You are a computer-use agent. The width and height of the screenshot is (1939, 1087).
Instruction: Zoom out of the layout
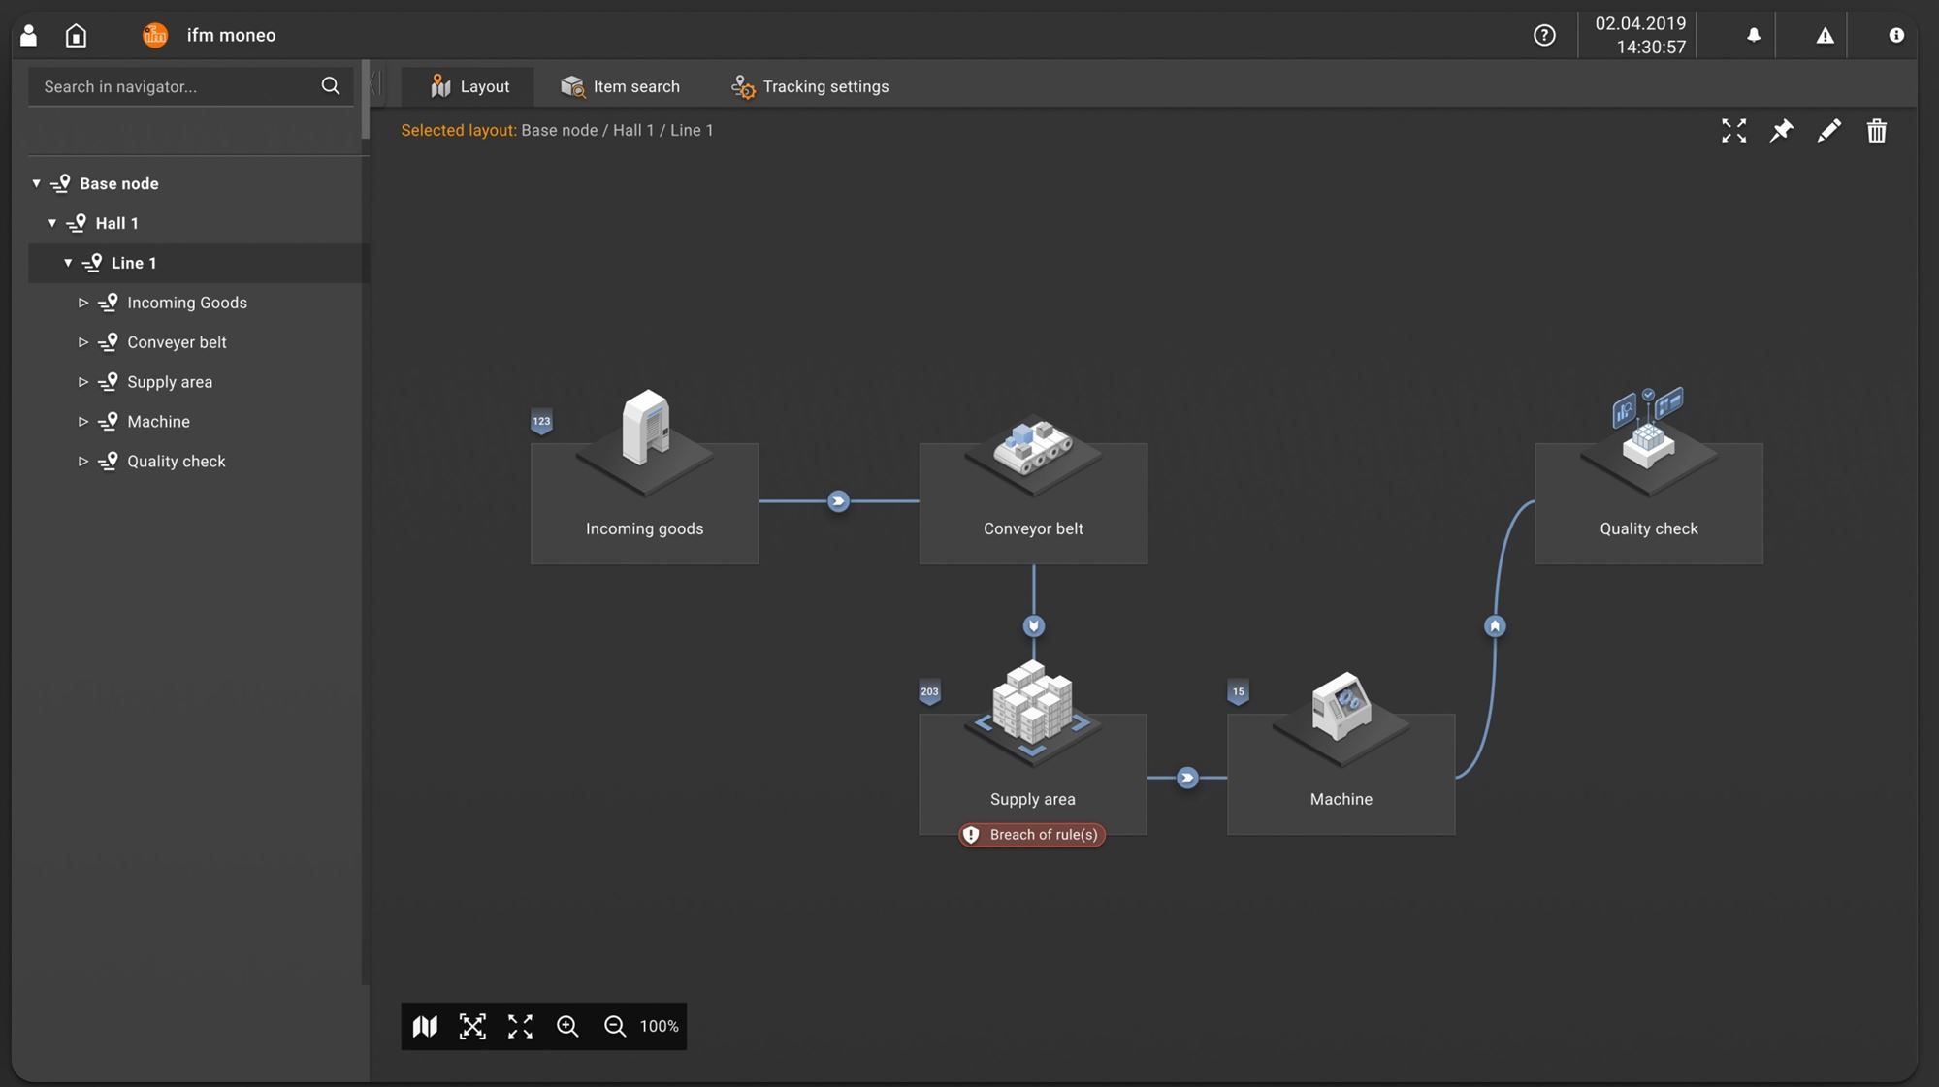click(x=615, y=1026)
